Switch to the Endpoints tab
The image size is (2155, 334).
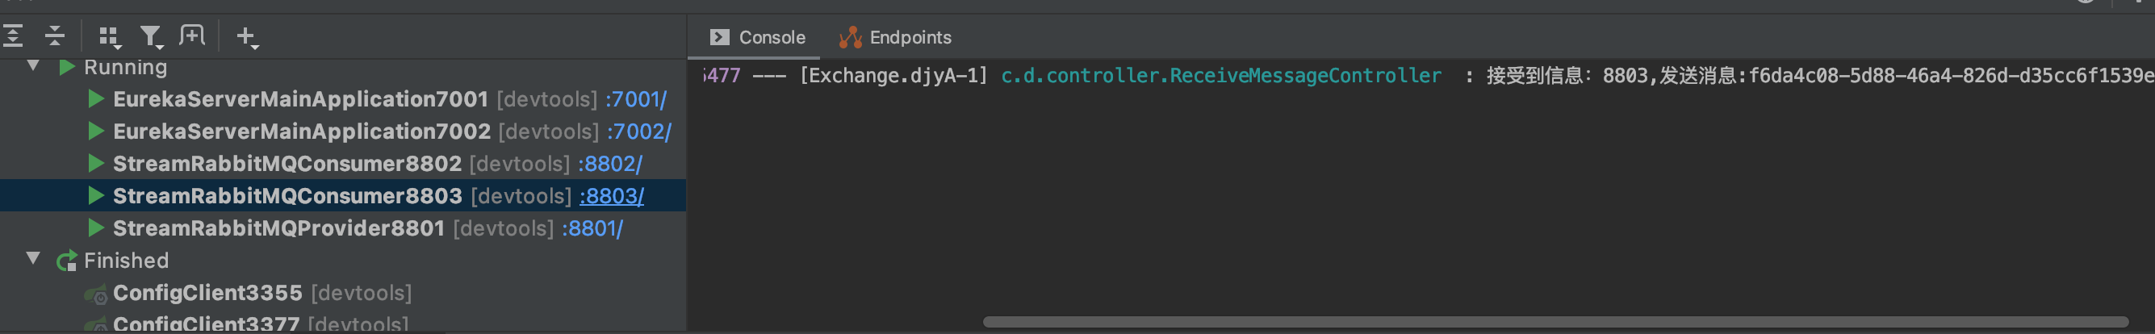pos(895,37)
